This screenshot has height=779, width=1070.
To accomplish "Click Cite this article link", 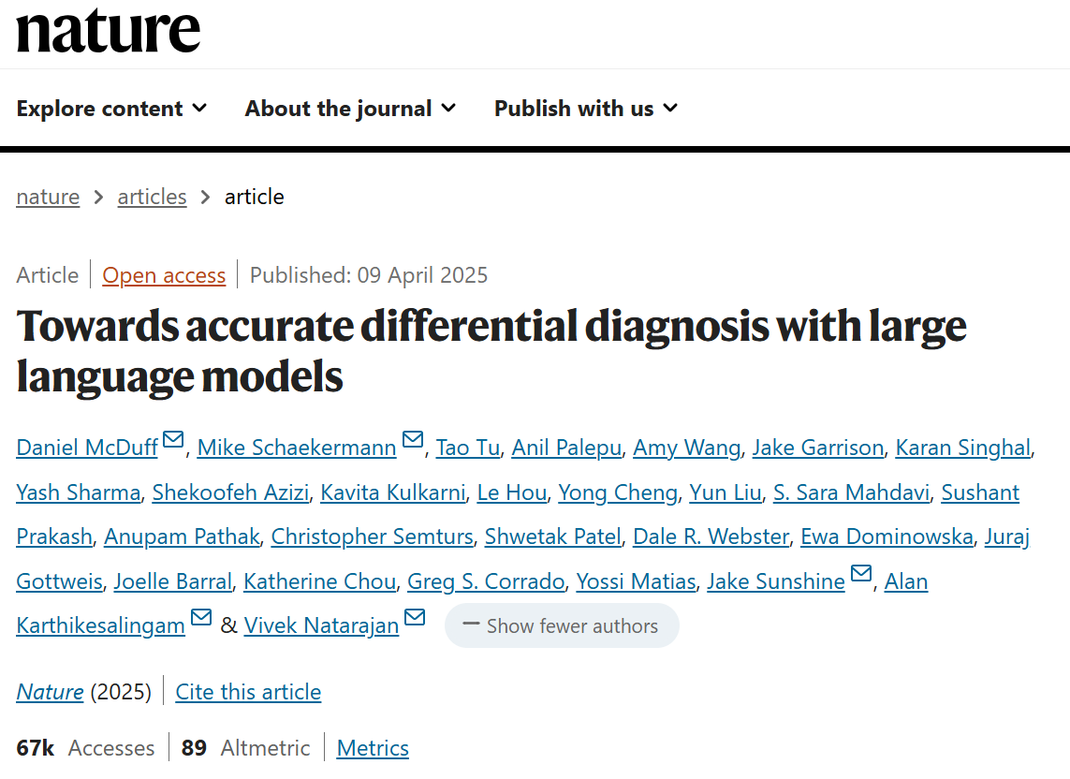I will [x=248, y=692].
